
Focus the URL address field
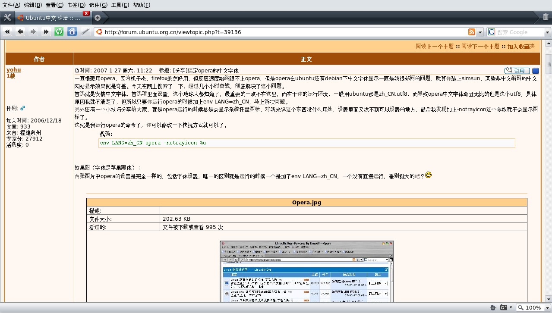[x=285, y=32]
